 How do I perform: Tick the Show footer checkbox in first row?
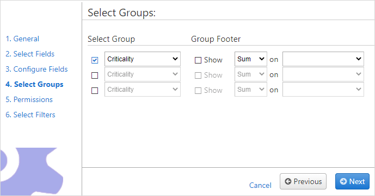coord(198,60)
